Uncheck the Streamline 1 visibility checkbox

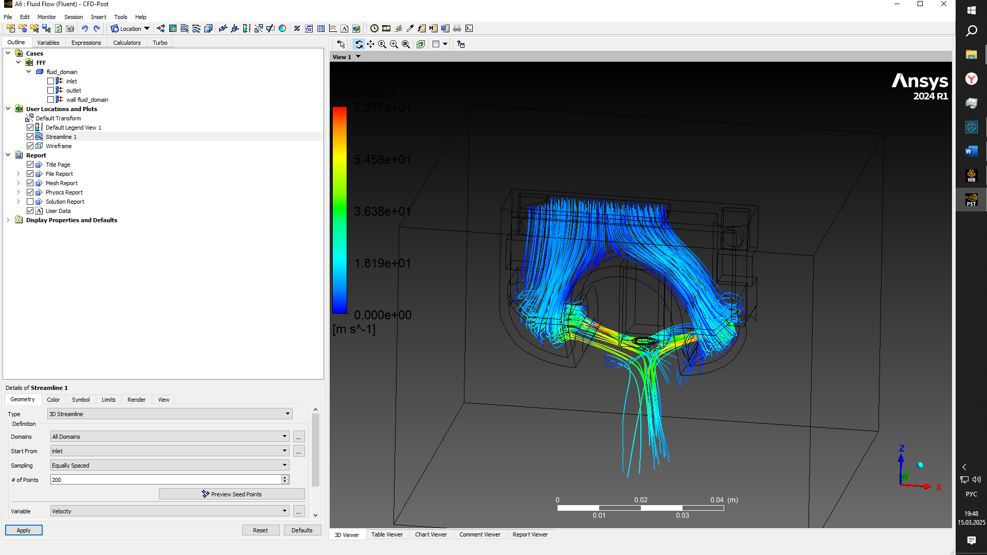pyautogui.click(x=30, y=137)
